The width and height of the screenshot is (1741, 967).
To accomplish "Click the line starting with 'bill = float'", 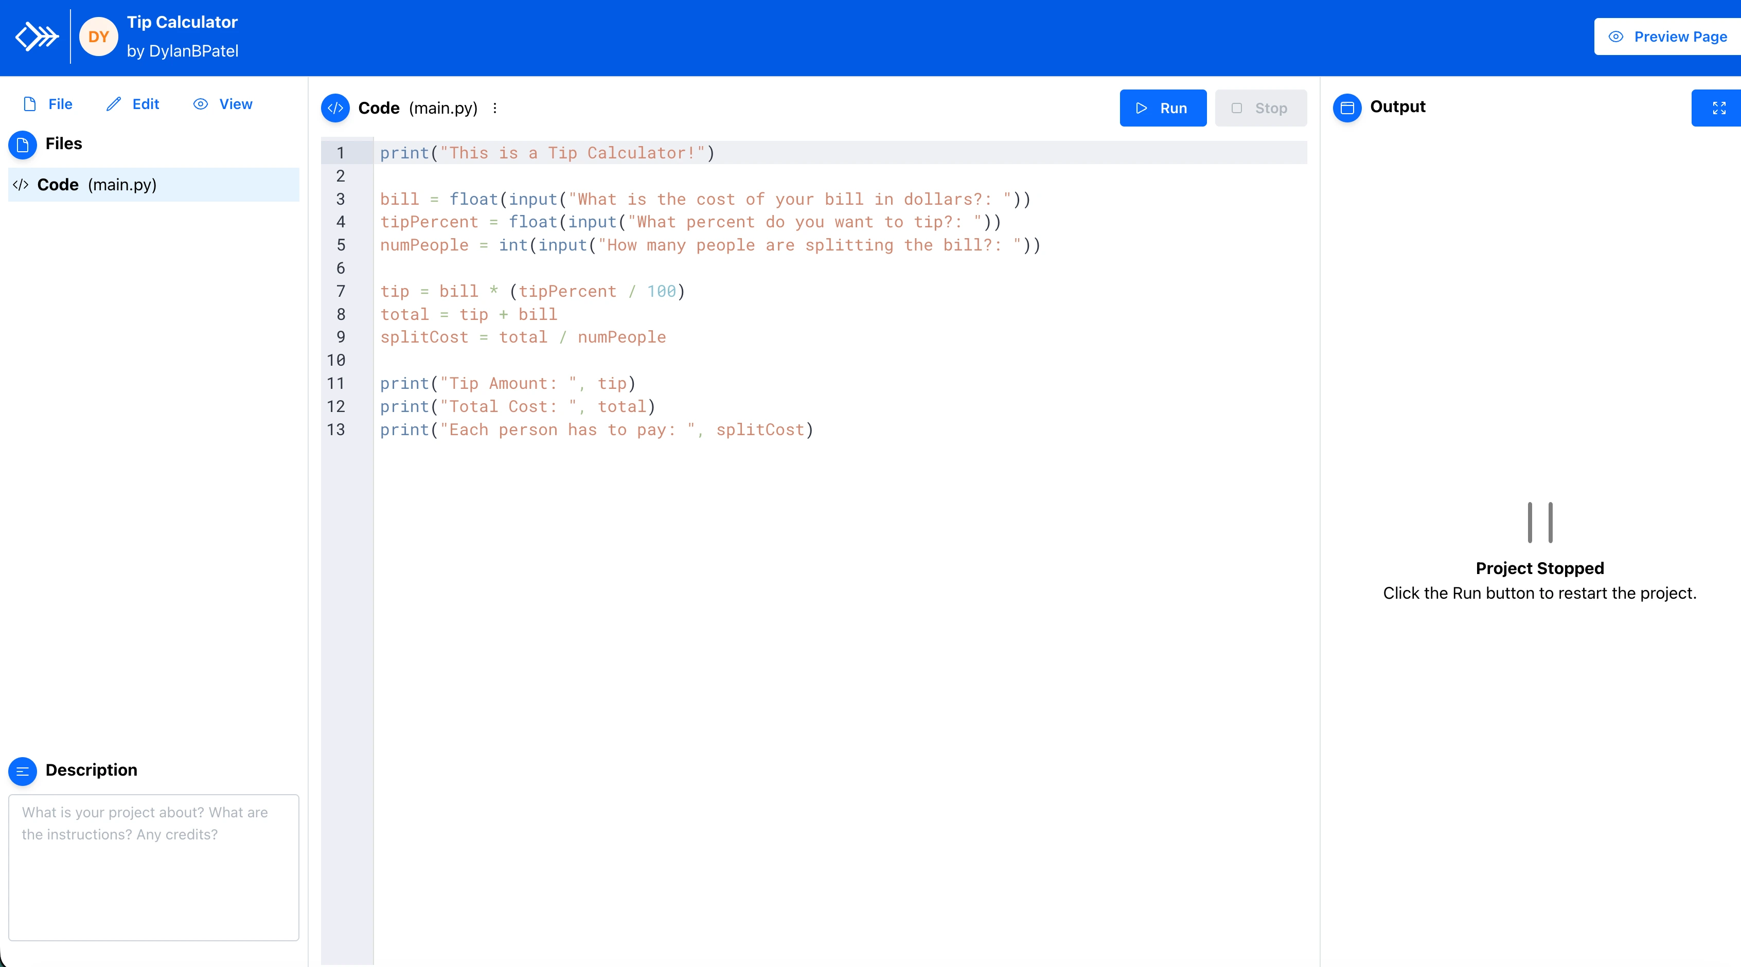I will point(705,200).
